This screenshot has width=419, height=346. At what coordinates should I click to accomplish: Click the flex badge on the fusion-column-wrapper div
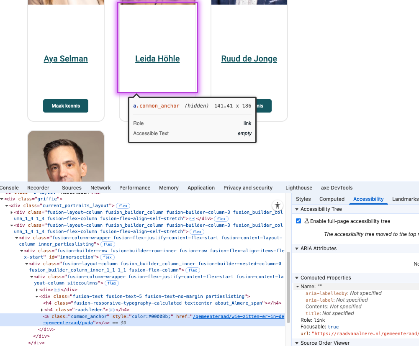pos(108,244)
